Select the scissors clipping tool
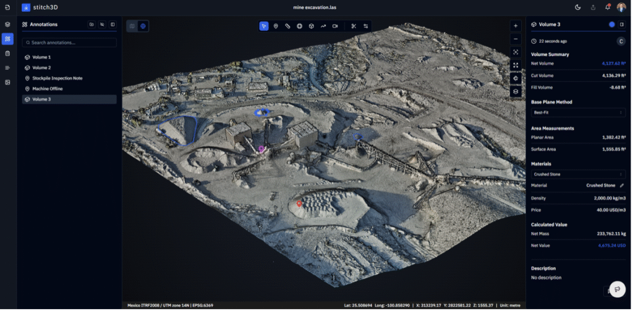 [354, 26]
